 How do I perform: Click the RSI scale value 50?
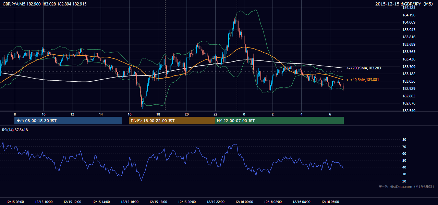(x=404, y=160)
